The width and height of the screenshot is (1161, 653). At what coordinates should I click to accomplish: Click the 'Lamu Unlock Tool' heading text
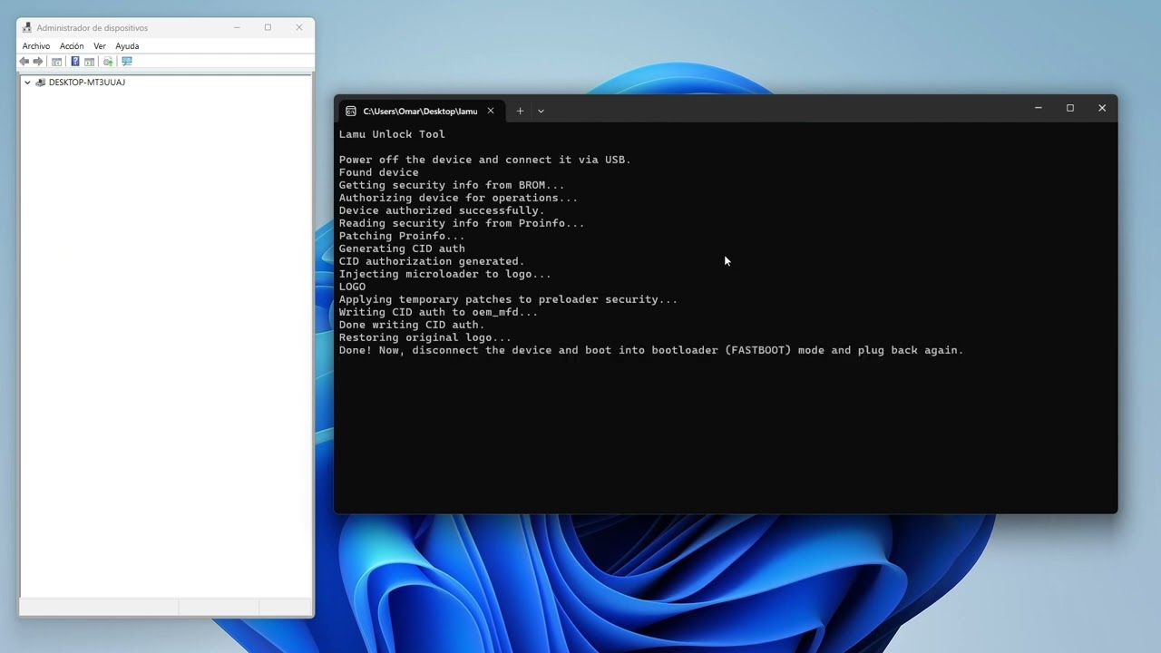pyautogui.click(x=392, y=134)
